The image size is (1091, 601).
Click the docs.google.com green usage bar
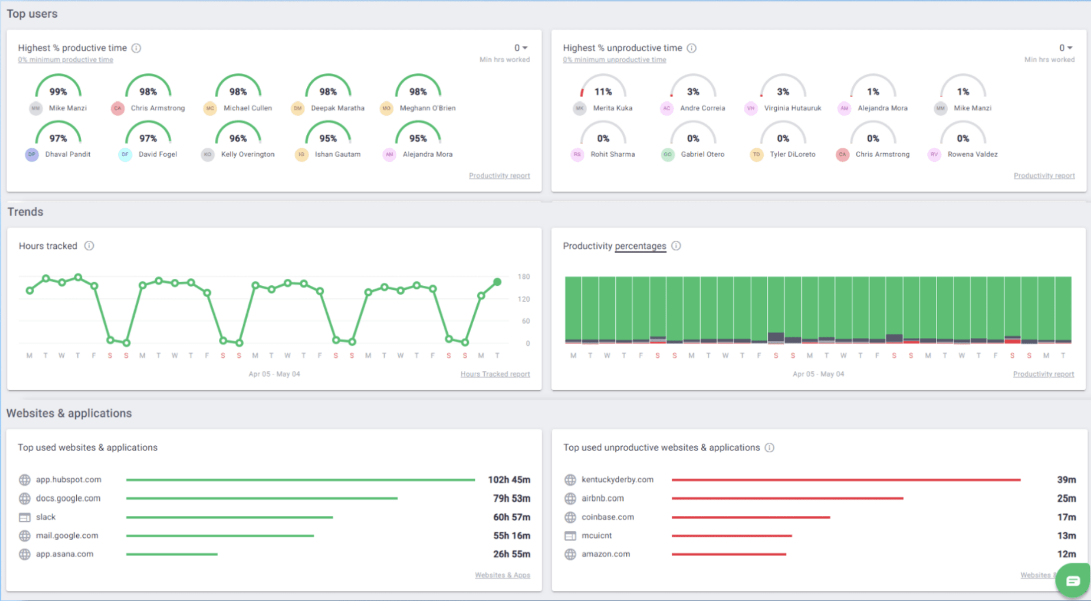261,499
